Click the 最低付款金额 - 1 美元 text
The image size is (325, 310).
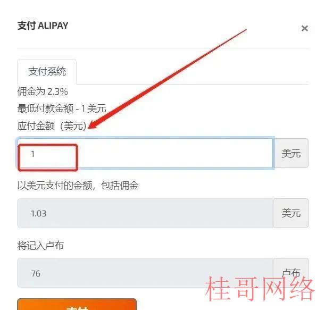62,108
